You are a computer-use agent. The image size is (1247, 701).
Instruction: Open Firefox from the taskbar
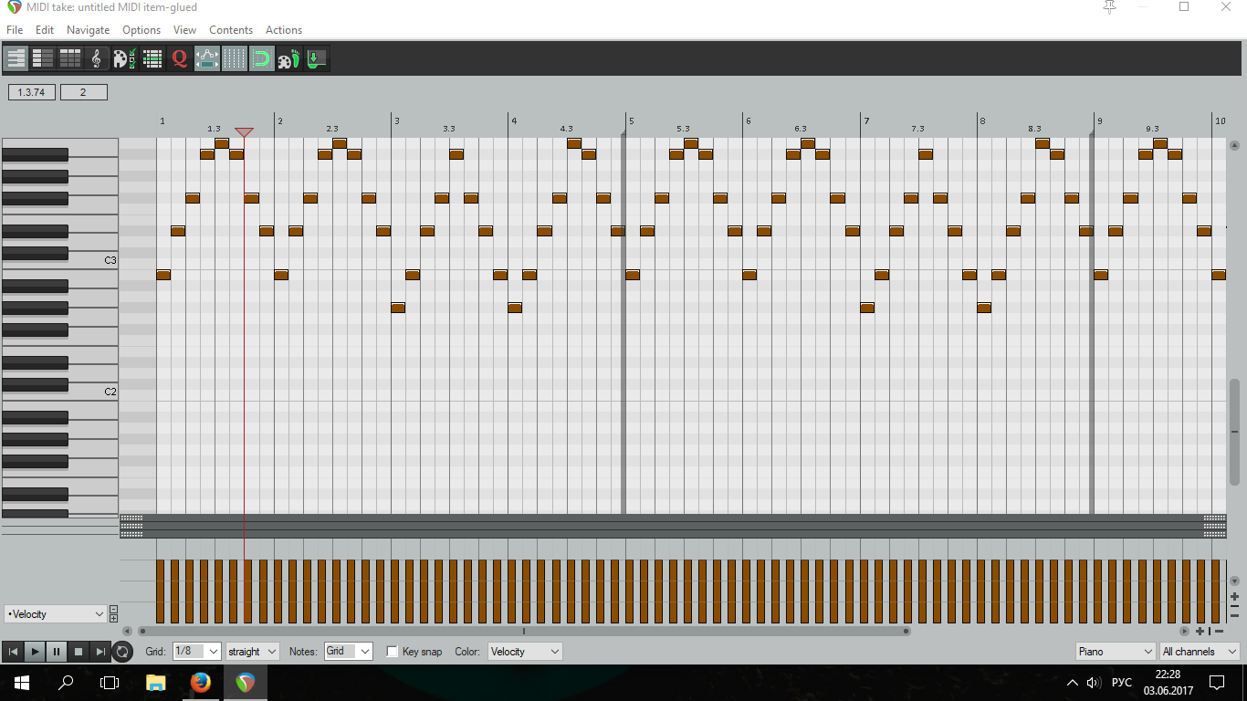(201, 683)
